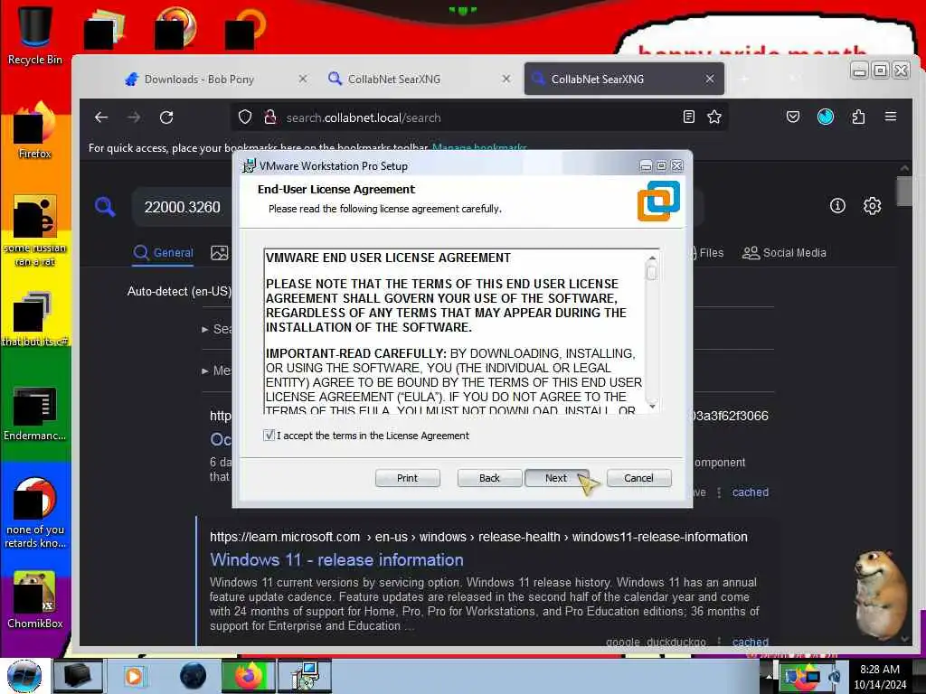The width and height of the screenshot is (926, 694).
Task: Click the VMware logo in setup header
Action: pos(658,202)
